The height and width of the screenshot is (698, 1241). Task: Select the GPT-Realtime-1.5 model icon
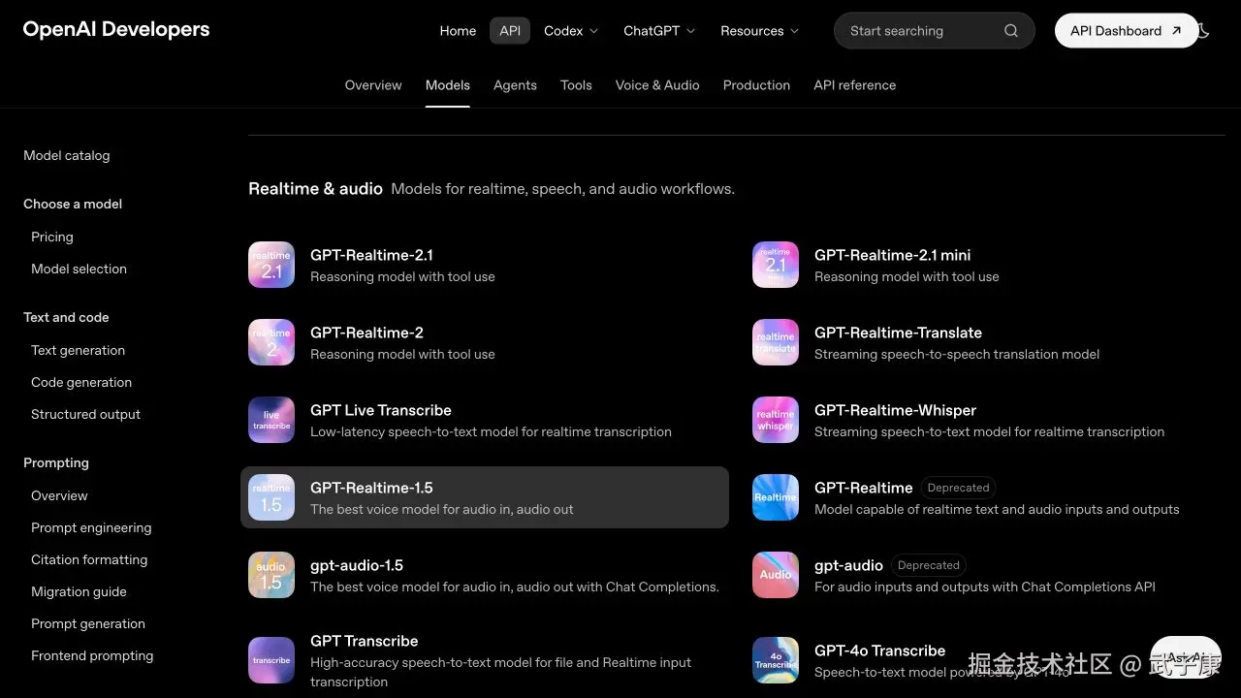point(271,497)
